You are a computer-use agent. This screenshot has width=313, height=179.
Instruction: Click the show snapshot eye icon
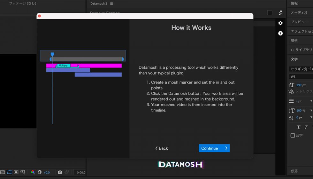[67, 172]
